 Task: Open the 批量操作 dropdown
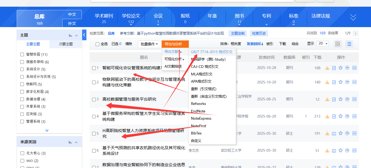(x=149, y=44)
